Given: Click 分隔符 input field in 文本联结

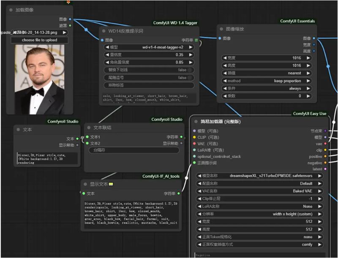Looking at the screenshot, I should [134, 150].
